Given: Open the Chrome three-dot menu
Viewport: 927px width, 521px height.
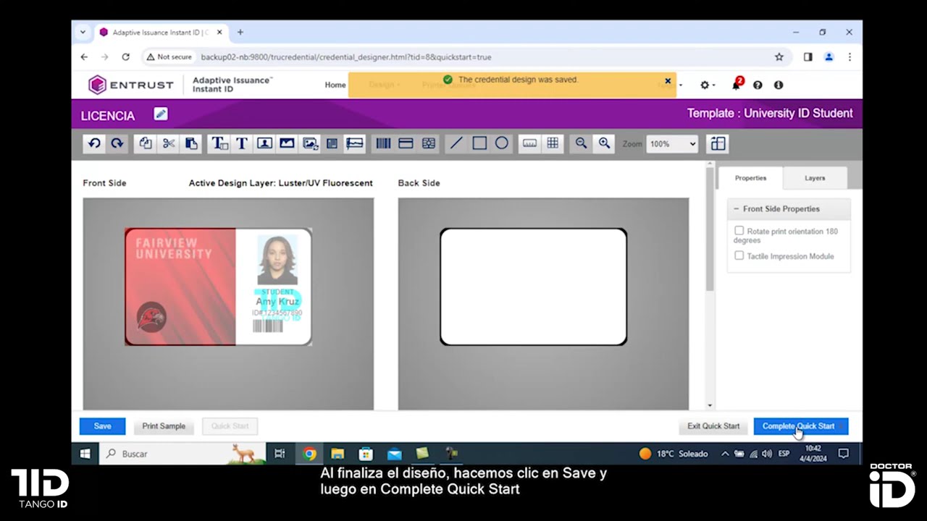Looking at the screenshot, I should tap(850, 56).
